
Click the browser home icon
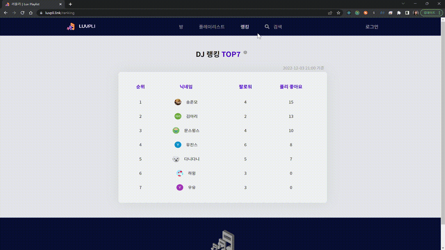pos(31,13)
